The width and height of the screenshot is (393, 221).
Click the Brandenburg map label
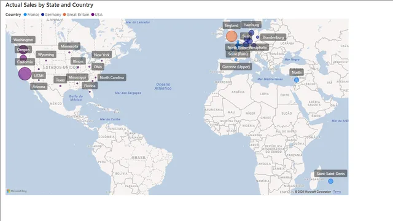pos(273,37)
